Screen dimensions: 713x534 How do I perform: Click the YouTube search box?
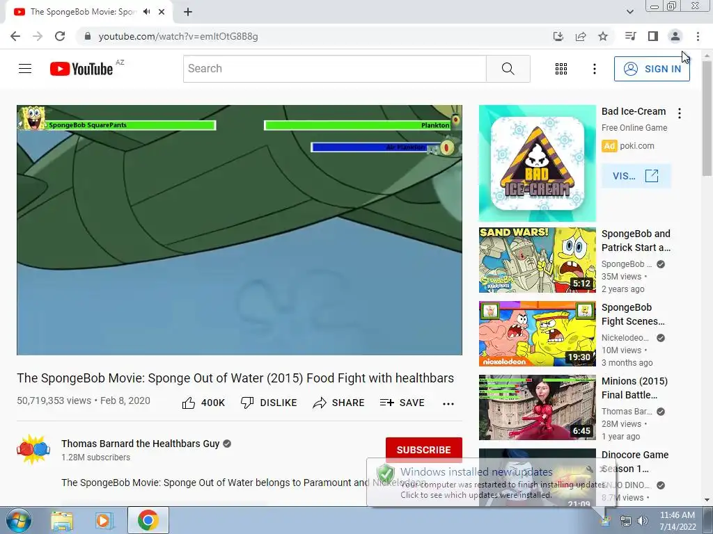click(335, 69)
